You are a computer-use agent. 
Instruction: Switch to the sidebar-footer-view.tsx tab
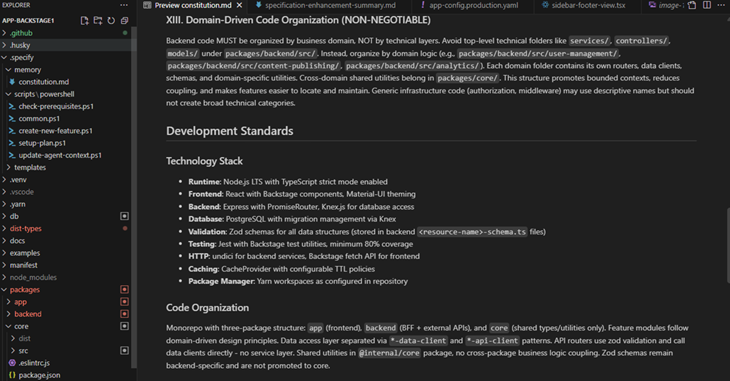[588, 5]
